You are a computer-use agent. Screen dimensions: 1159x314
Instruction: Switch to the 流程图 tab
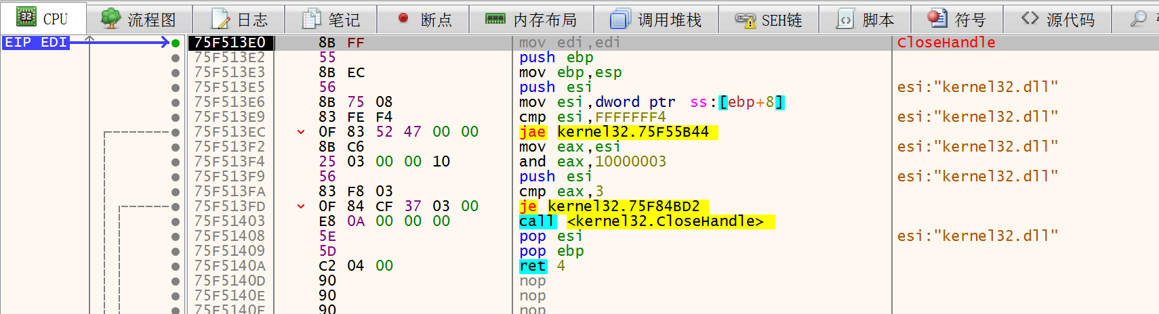[140, 19]
